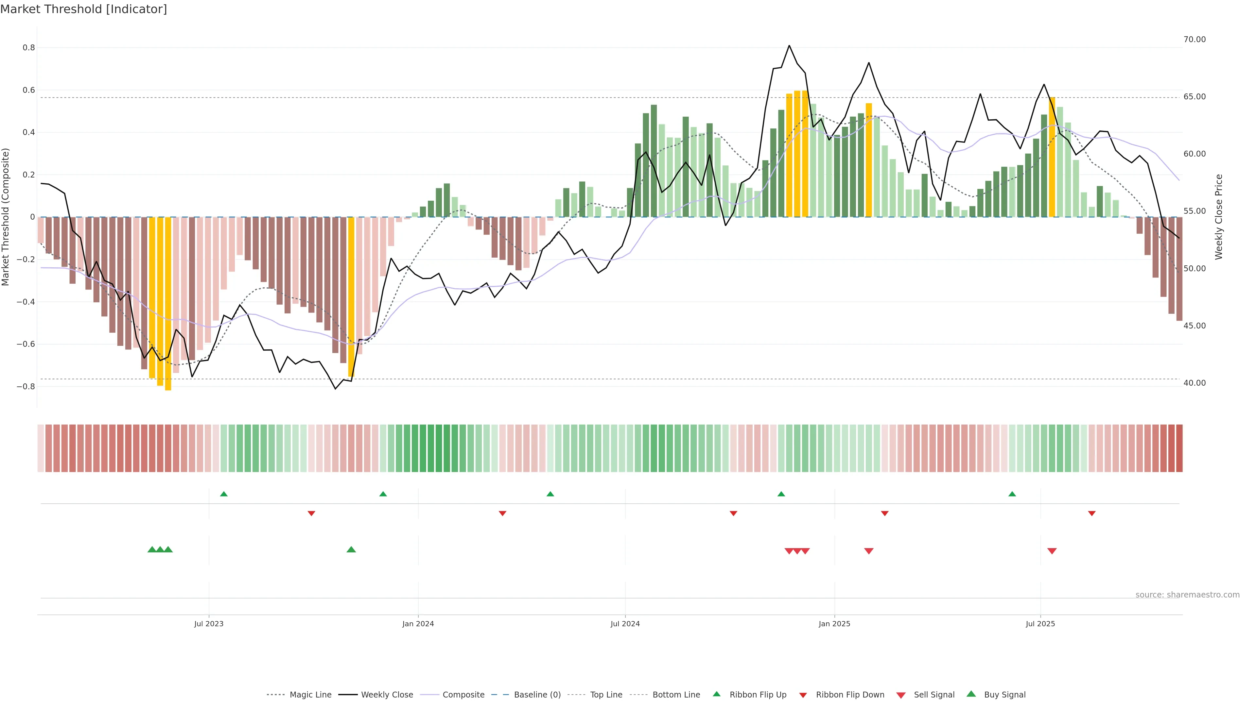Click the Ribbon Flip Down legend triangle icon
The height and width of the screenshot is (706, 1256).
pos(803,695)
